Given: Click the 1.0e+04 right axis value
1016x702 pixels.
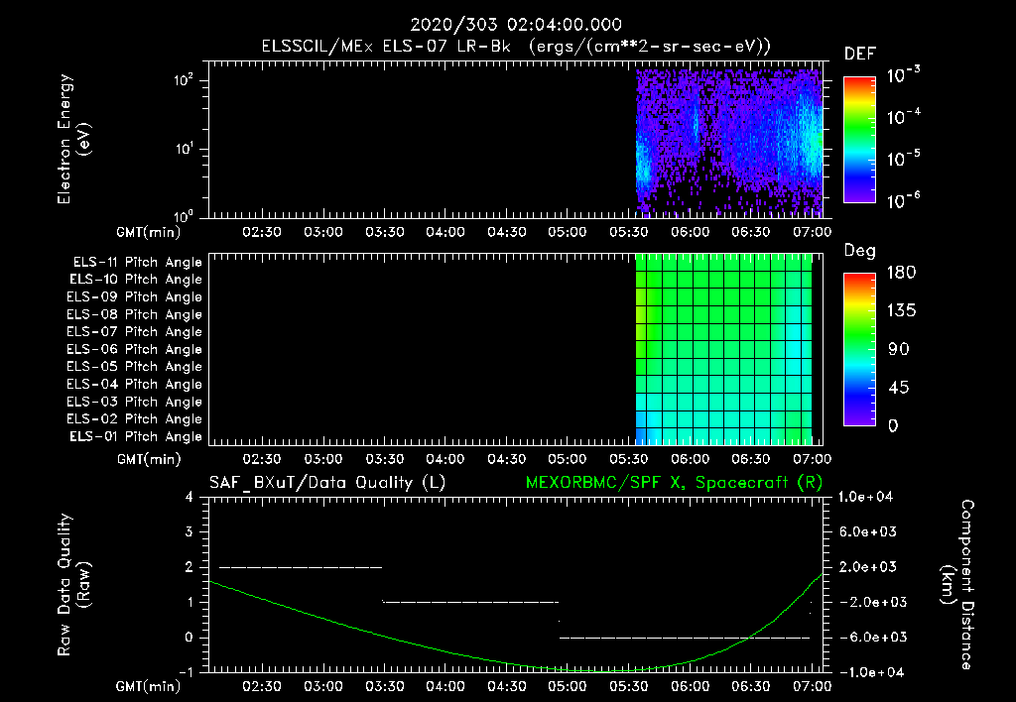Looking at the screenshot, I should (865, 497).
